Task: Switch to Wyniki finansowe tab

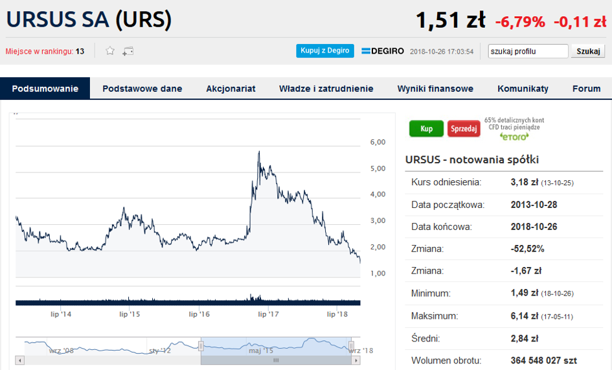Action: (x=435, y=89)
